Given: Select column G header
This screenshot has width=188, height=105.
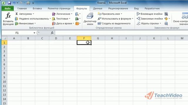Looking at the screenshot, I should pos(98,38).
